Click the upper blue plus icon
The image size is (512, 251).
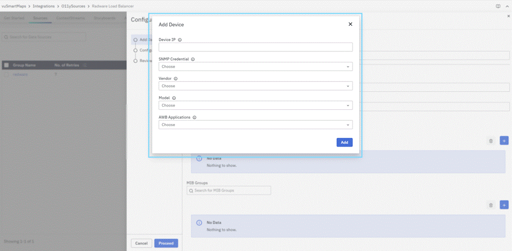[504, 141]
